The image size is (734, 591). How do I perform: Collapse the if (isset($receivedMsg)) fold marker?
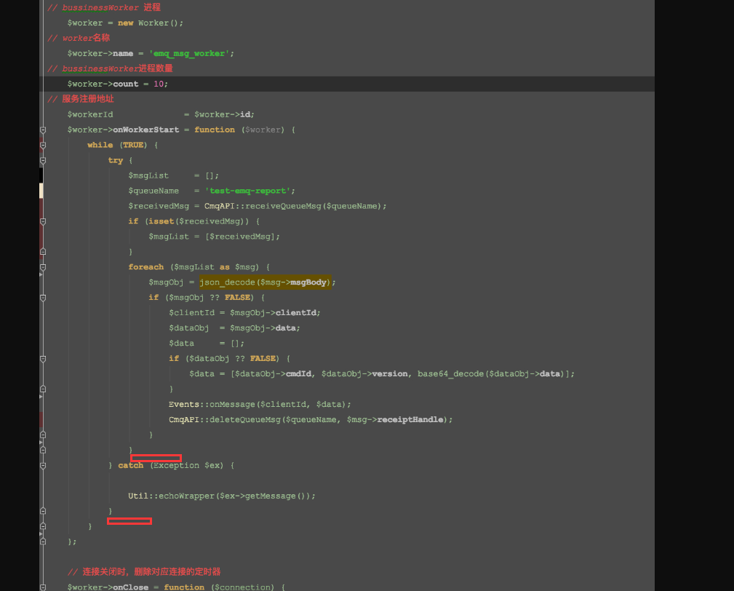pyautogui.click(x=43, y=221)
